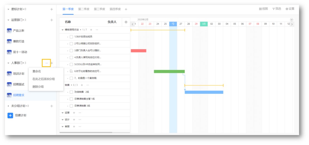The image size is (309, 145).
Task: Open more options for 销售 group
Action: [88, 85]
